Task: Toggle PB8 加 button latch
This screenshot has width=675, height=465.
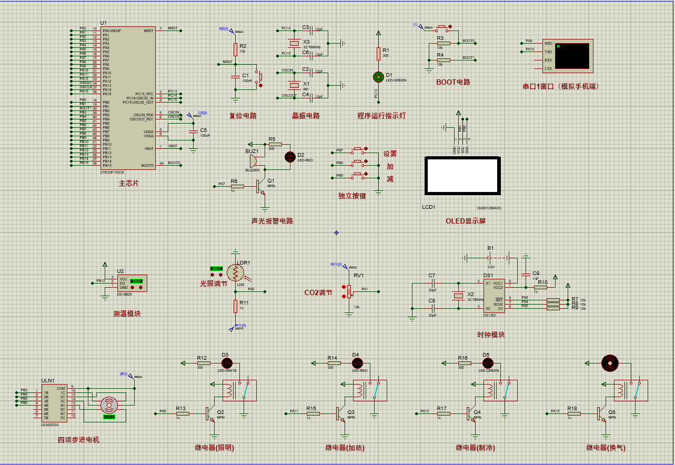Action: pyautogui.click(x=366, y=161)
